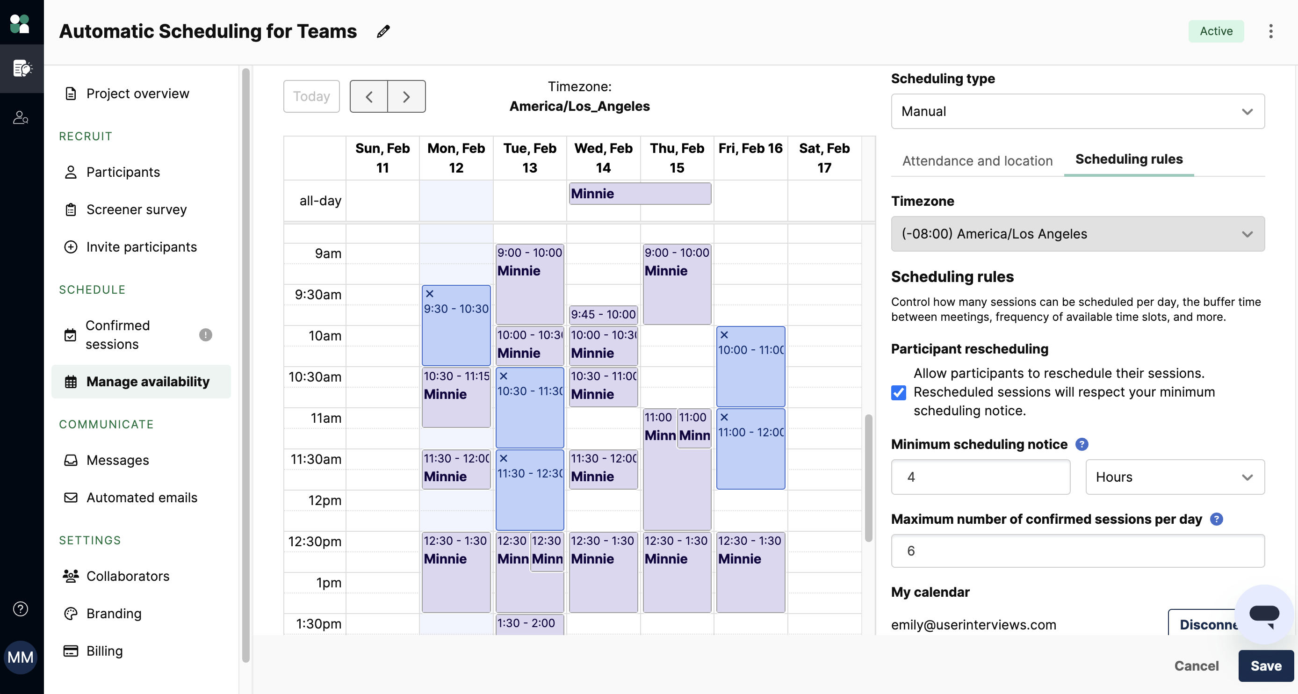Click the Tue 9:00 - 10:00 Minnie event
The height and width of the screenshot is (694, 1298).
[529, 284]
